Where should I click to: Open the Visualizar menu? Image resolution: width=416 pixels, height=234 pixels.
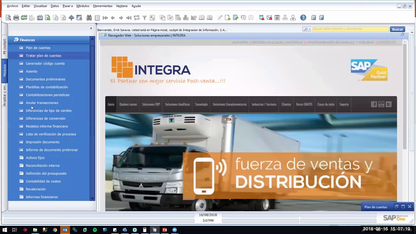[x=40, y=6]
